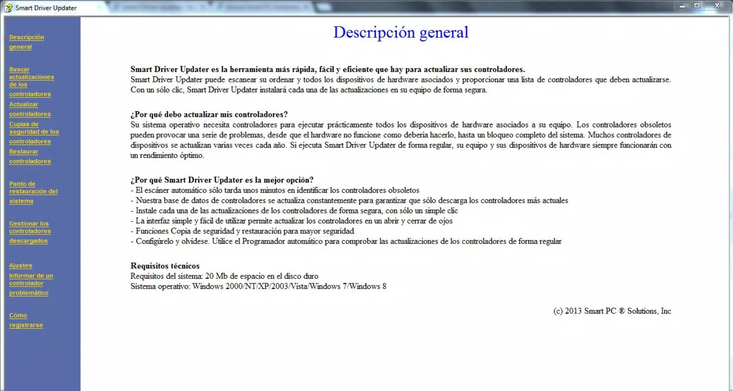Click the "Smart Driver Updater" window title text

click(x=46, y=8)
